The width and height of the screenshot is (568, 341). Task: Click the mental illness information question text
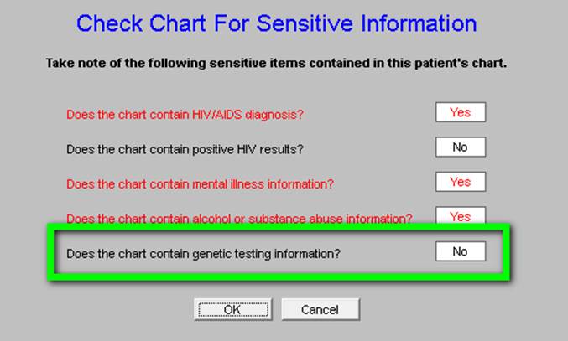pos(200,184)
